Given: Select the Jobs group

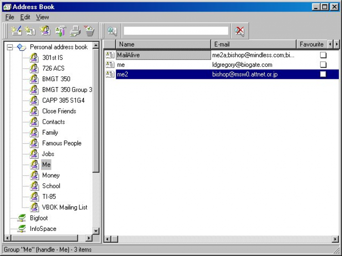Looking at the screenshot, I should [48, 154].
